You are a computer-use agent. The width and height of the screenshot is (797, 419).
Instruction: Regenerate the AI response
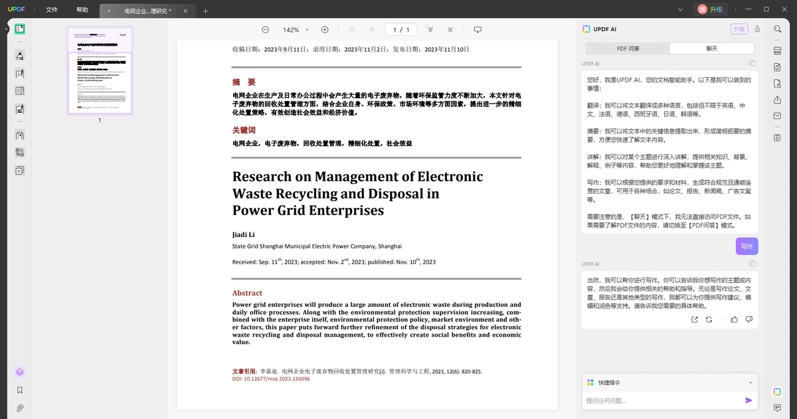(709, 319)
